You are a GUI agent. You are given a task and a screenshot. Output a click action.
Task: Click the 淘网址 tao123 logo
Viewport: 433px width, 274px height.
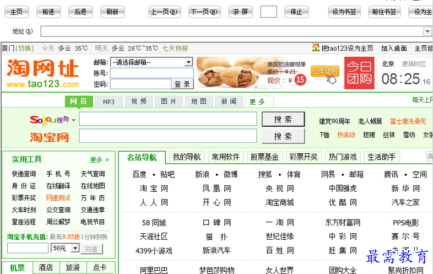pos(43,73)
